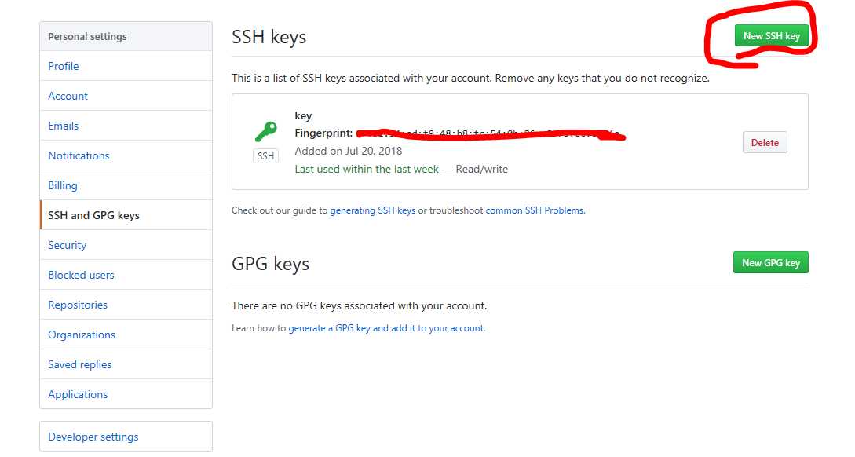
Task: Click the green SSH key icon
Action: [265, 131]
